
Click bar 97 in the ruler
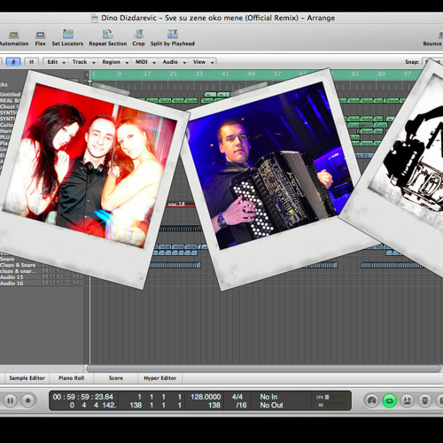(x=408, y=74)
